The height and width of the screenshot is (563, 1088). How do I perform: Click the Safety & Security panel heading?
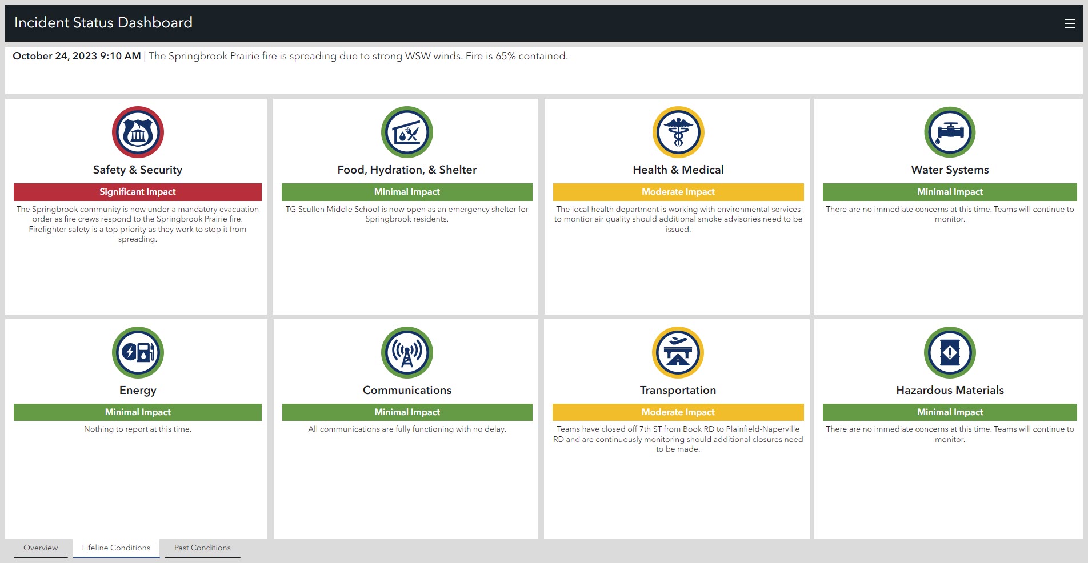pyautogui.click(x=137, y=170)
